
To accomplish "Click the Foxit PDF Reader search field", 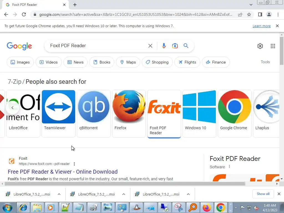I will pos(98,46).
